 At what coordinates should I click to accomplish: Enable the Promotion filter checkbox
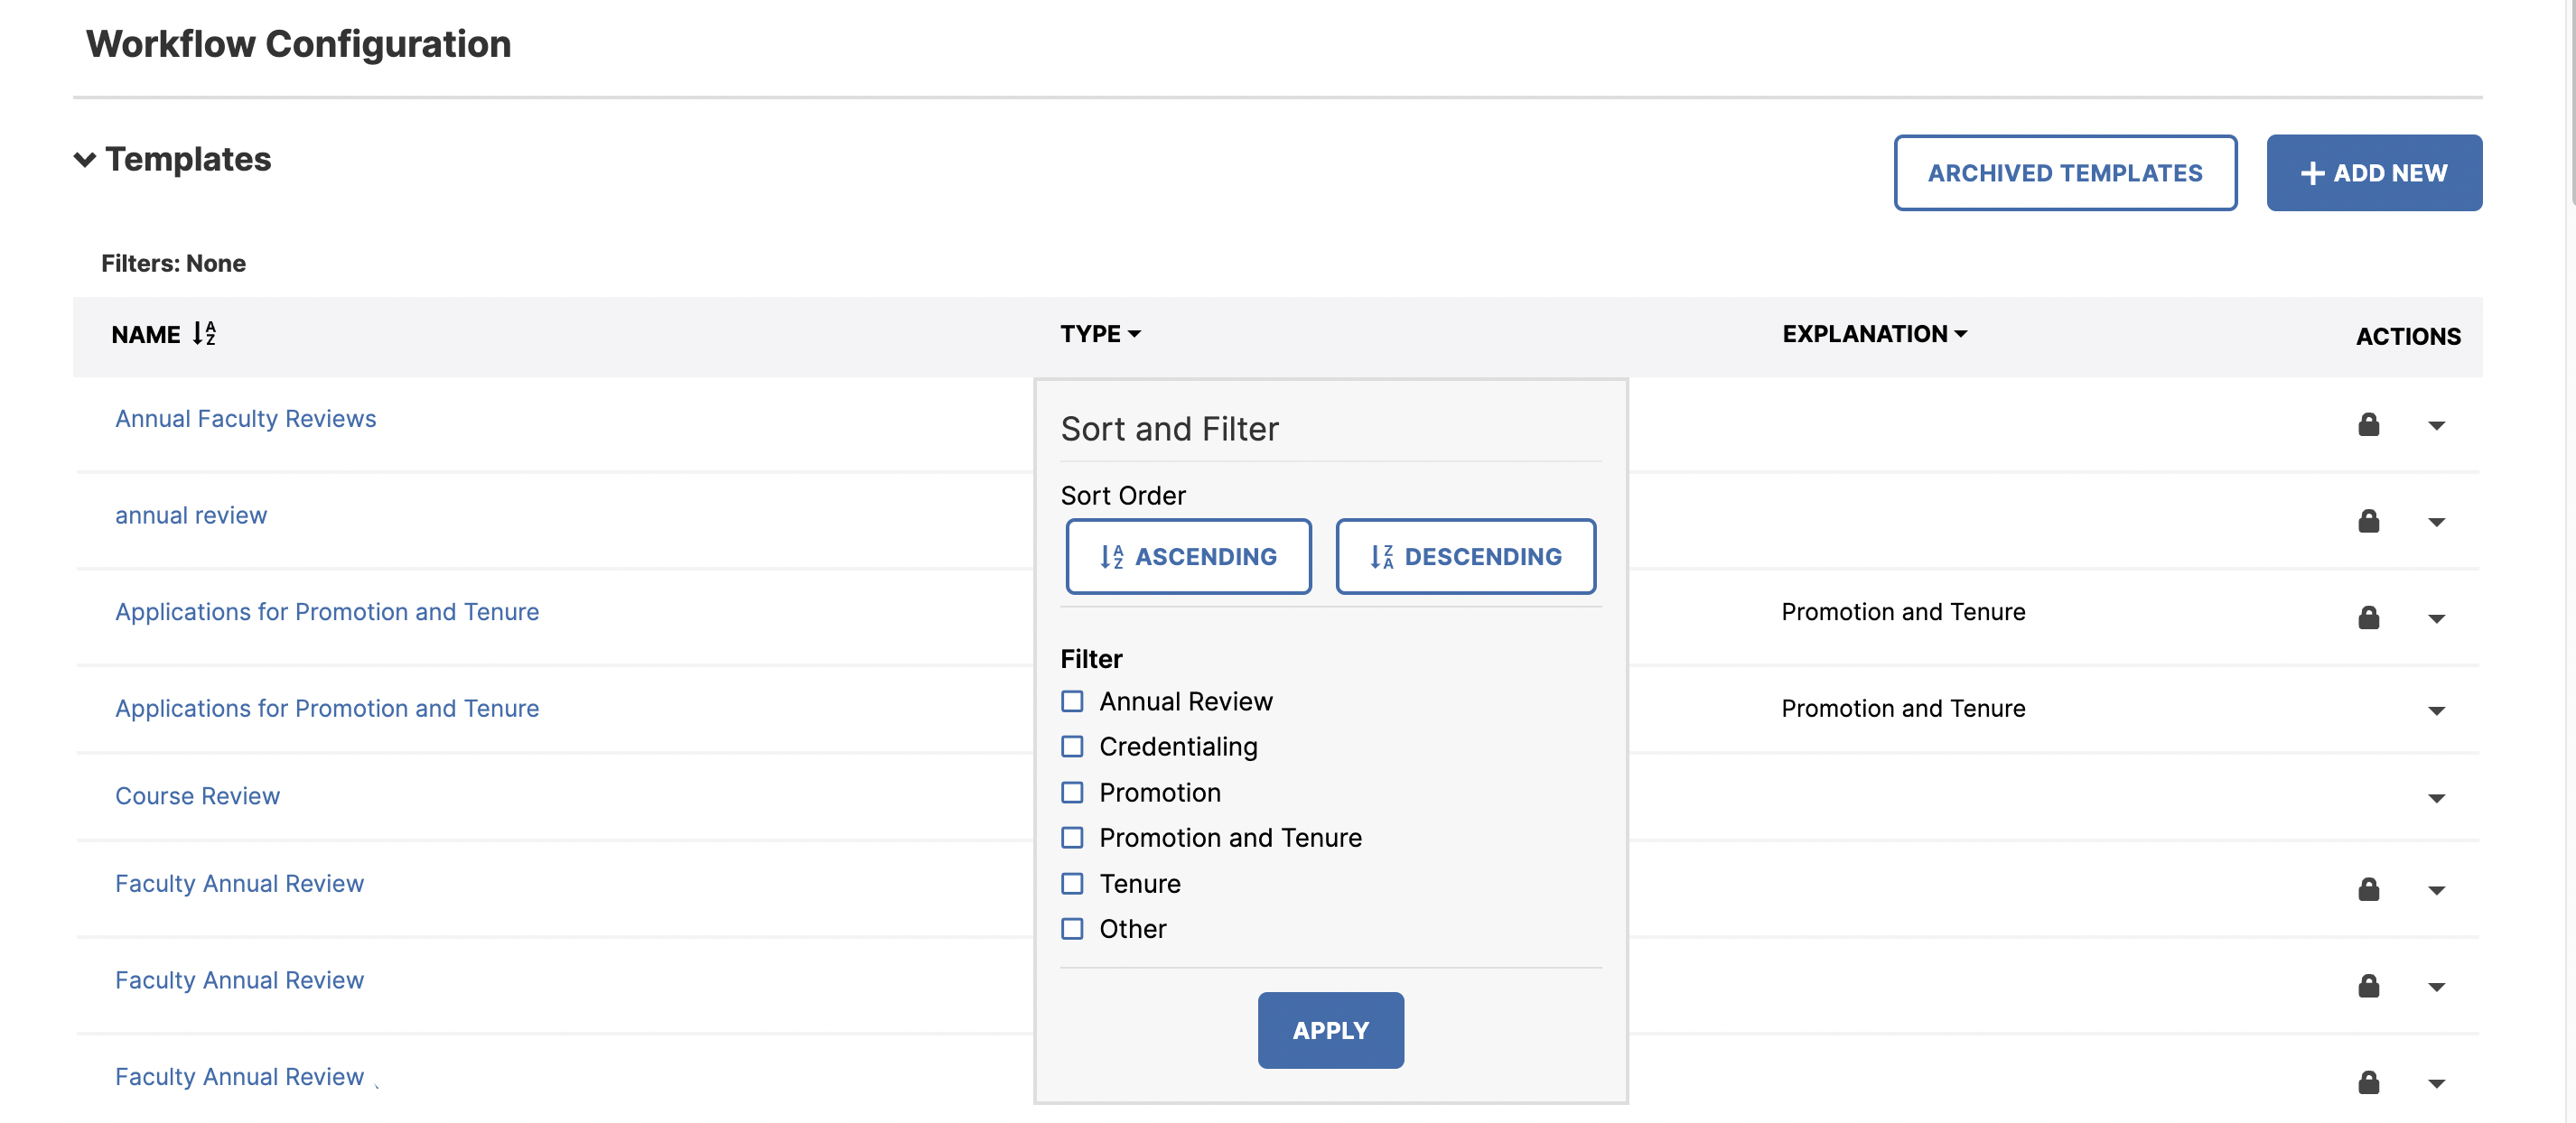(1072, 793)
